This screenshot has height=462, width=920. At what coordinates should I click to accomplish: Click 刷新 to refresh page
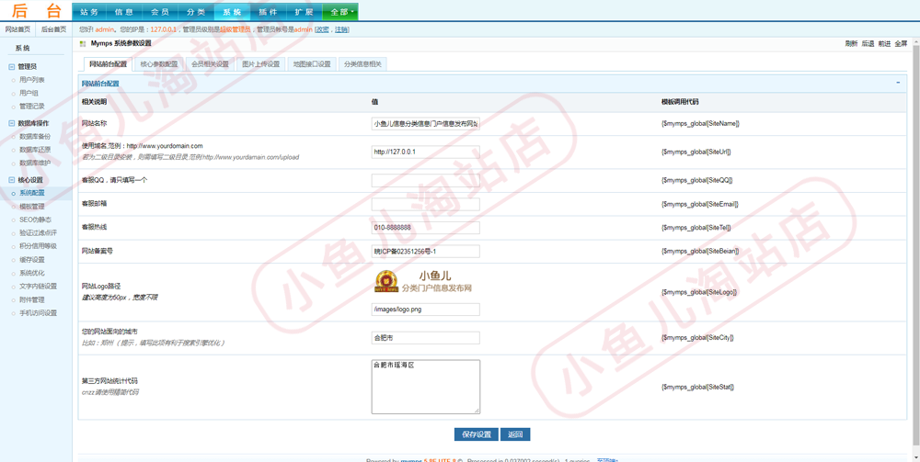[x=851, y=43]
